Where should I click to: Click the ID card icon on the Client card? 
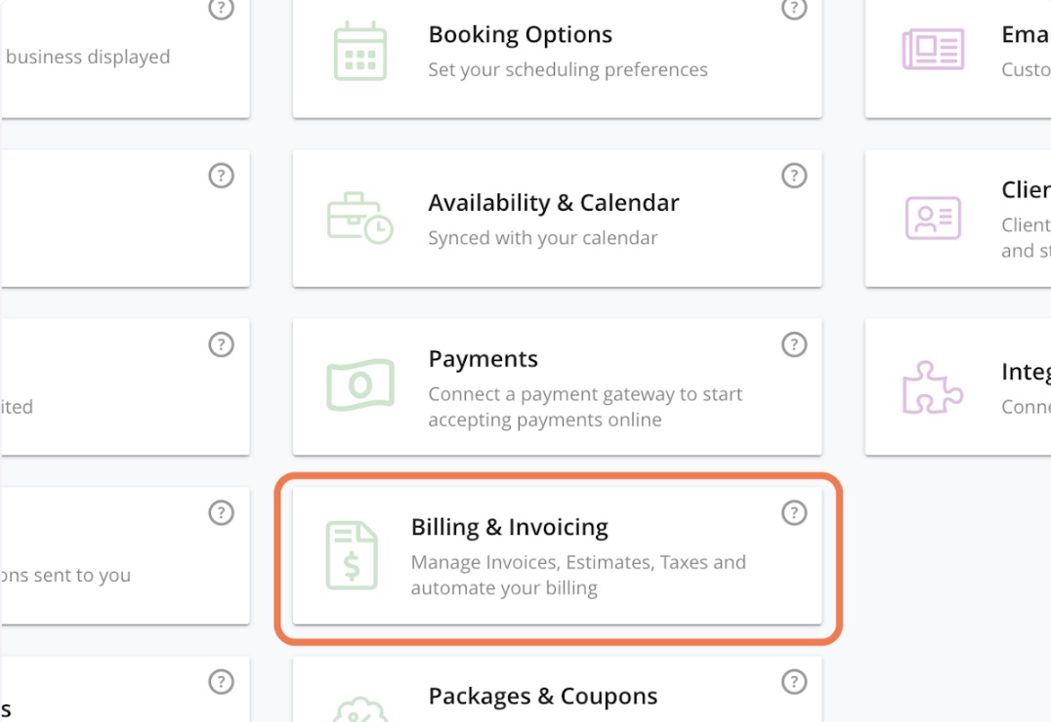click(x=932, y=218)
